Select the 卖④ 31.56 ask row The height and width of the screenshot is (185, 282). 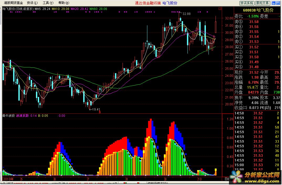(258, 27)
